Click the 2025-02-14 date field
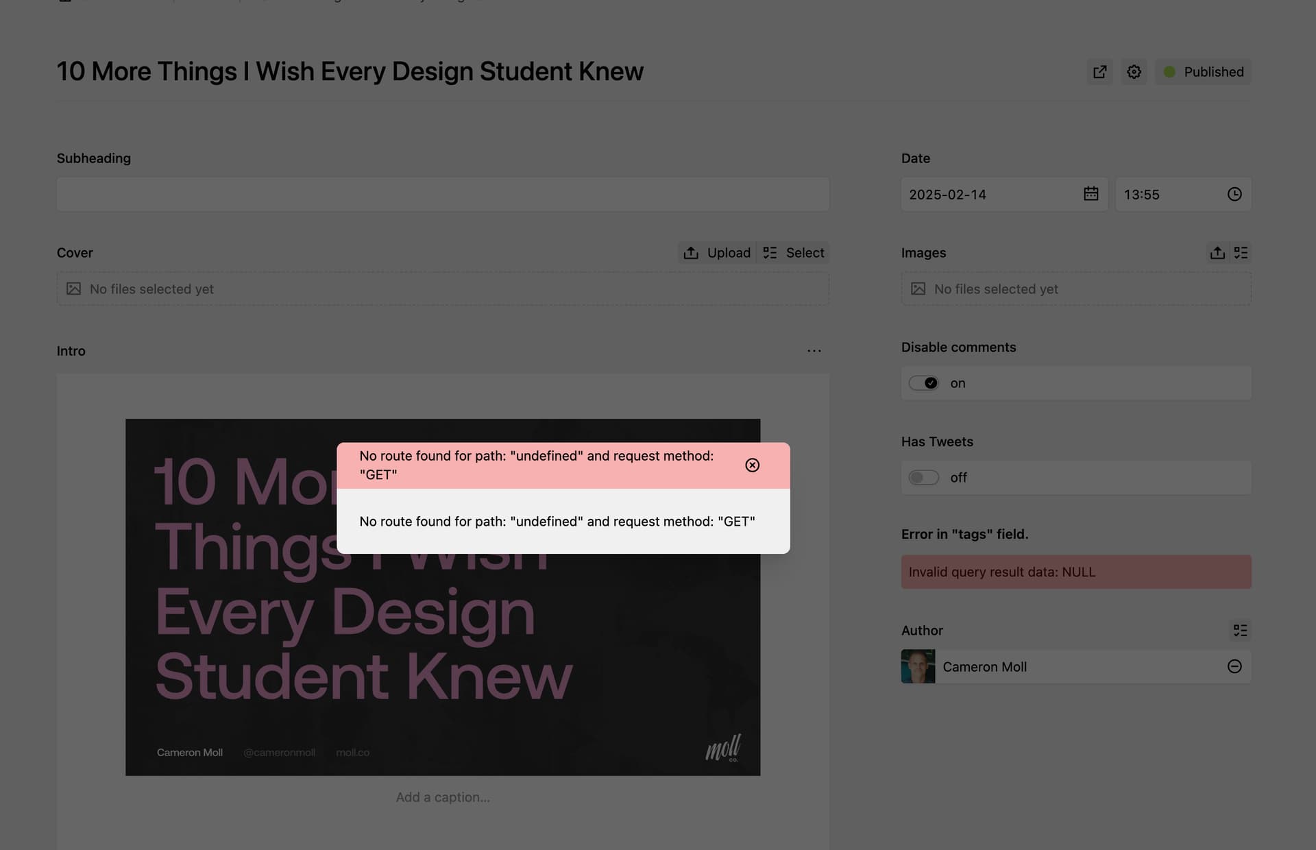This screenshot has height=850, width=1316. pyautogui.click(x=1004, y=194)
